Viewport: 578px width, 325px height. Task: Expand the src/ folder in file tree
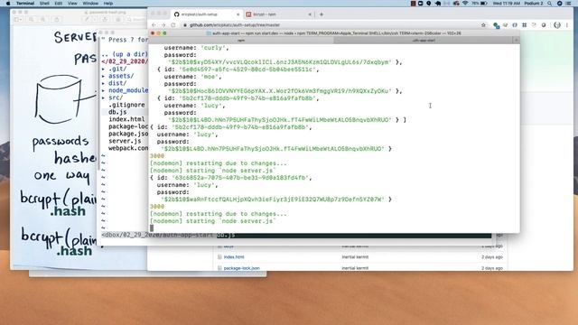point(113,97)
